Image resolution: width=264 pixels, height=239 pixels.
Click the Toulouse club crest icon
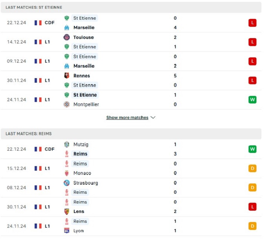tap(66, 37)
